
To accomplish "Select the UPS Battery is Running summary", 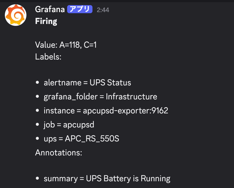I will (128, 179).
